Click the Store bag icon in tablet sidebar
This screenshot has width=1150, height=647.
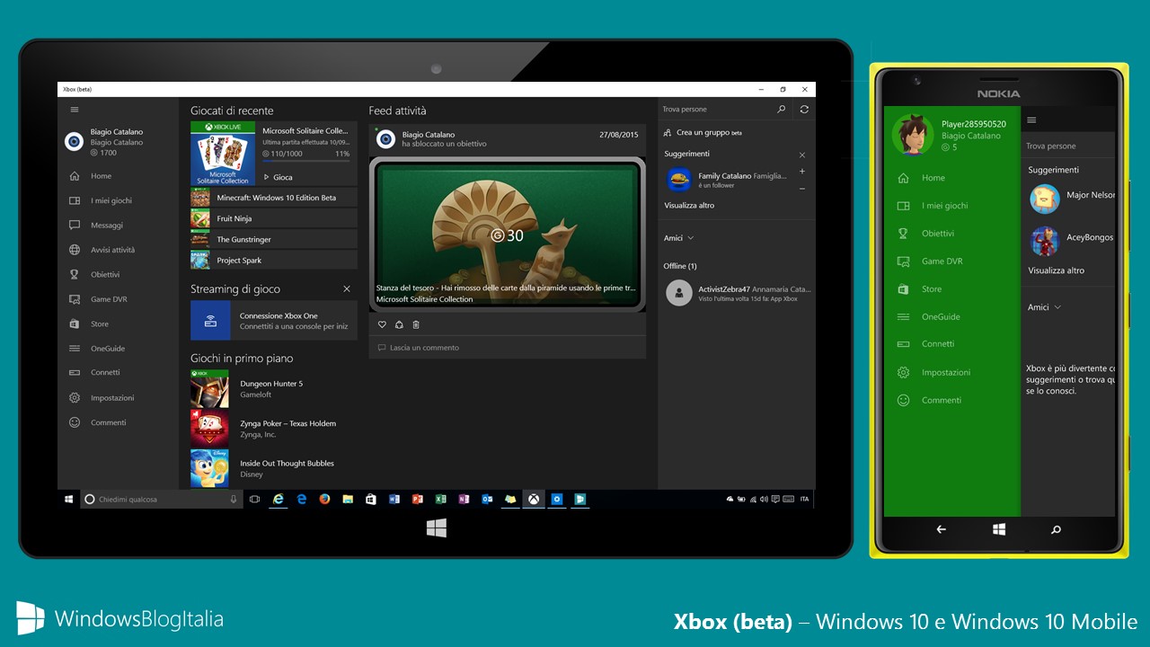(75, 323)
